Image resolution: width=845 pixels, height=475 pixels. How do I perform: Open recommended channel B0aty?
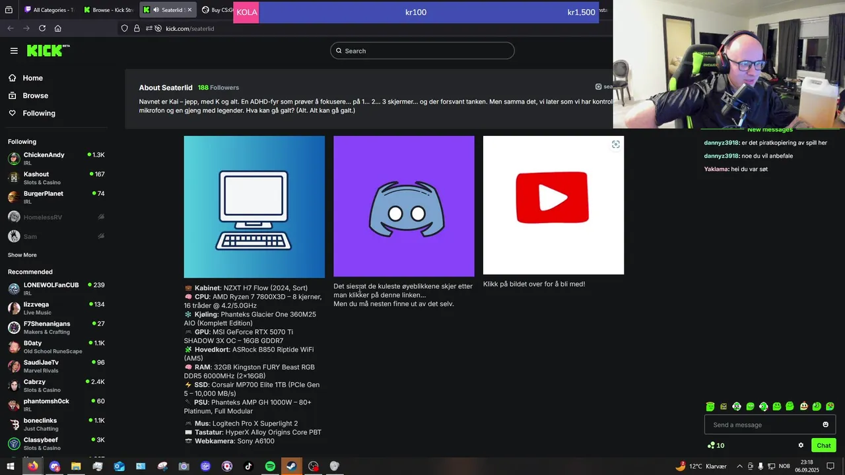[56, 346]
